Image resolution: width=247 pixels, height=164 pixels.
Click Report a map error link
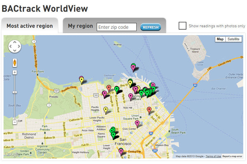click(232, 156)
